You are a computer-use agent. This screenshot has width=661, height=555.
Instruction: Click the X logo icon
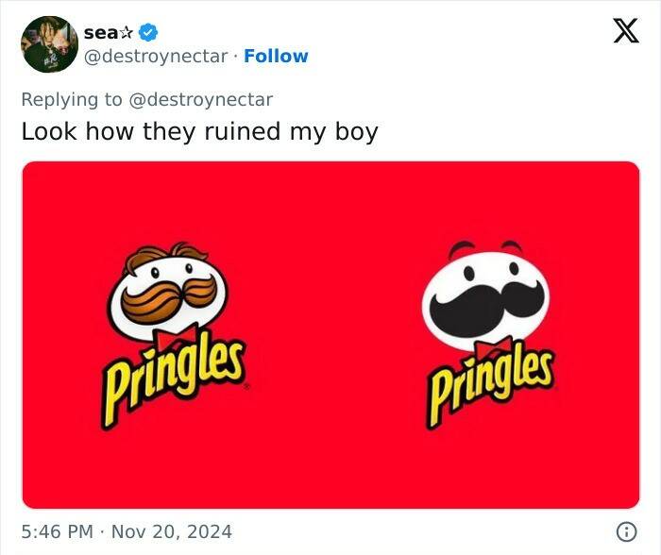619,33
